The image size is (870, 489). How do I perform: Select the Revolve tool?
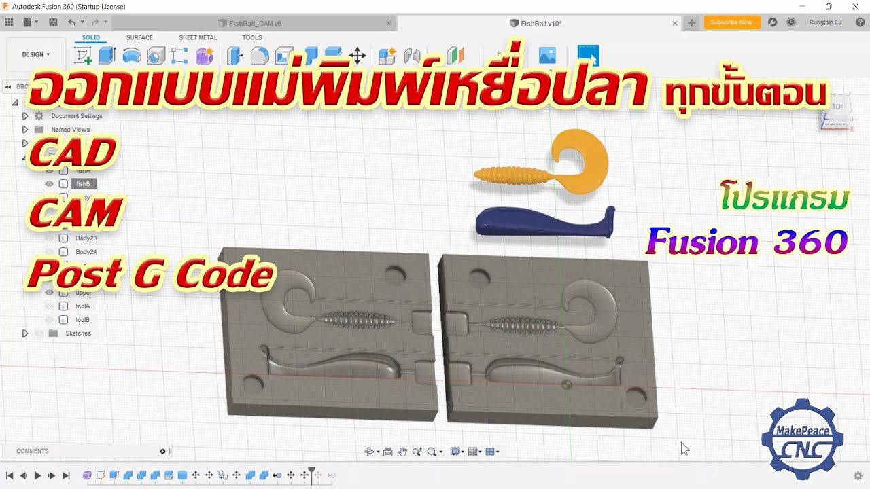(x=132, y=55)
